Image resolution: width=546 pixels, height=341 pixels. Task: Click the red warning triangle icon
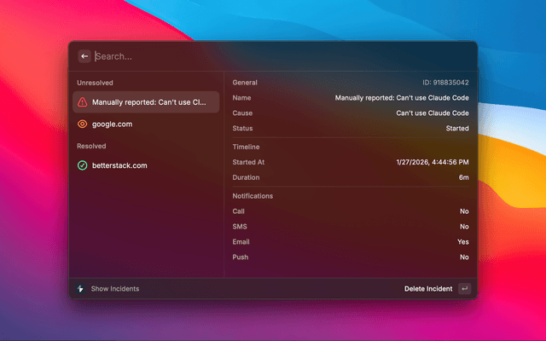click(82, 102)
